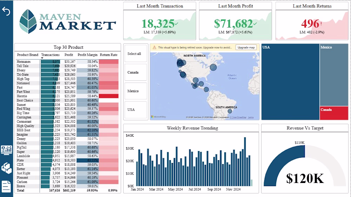Viewport: 351px width, 197px height.
Task: Click the Transactions column sort arrow
Action: click(x=42, y=58)
